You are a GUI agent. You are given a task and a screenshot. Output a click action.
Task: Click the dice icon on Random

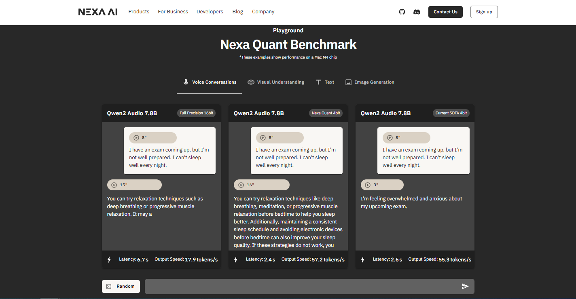[109, 286]
